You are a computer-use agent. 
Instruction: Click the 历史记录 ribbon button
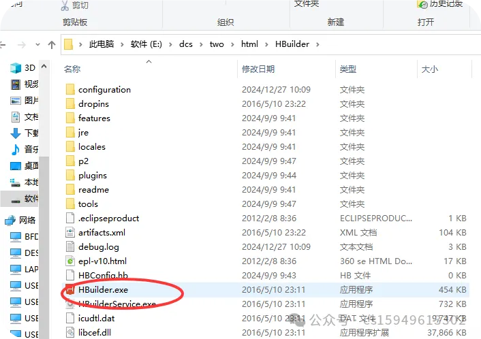[439, 4]
